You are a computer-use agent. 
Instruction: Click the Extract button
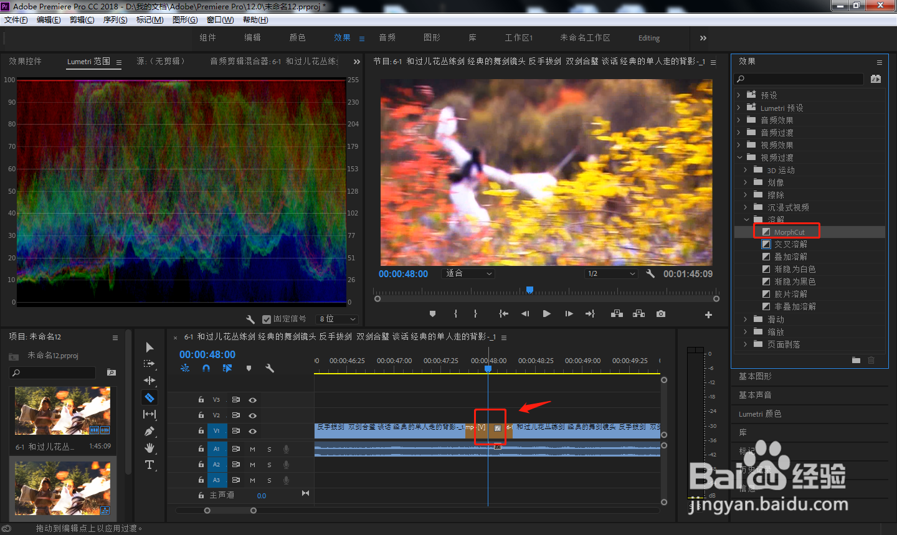click(x=638, y=314)
